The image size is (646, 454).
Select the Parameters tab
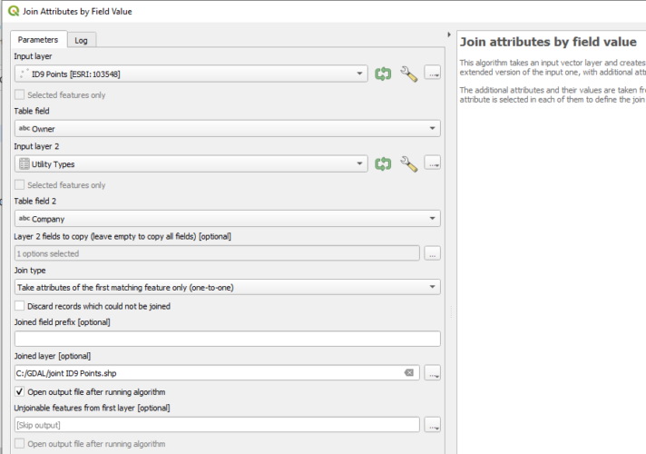(39, 40)
